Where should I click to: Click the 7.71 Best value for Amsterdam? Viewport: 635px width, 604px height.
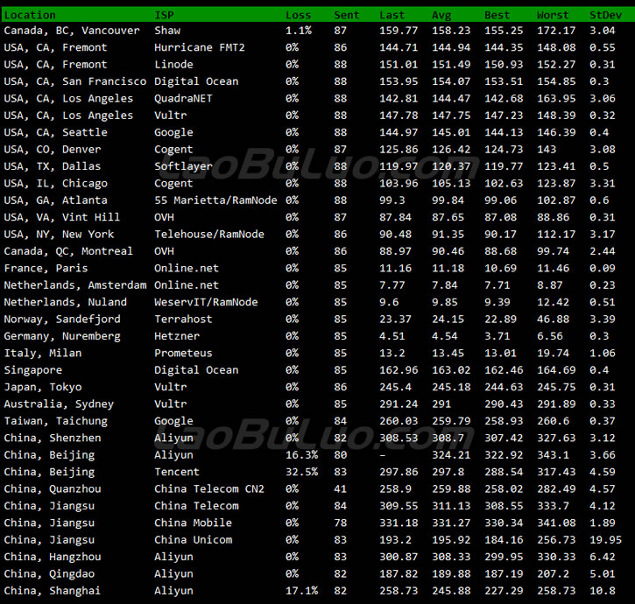(497, 285)
